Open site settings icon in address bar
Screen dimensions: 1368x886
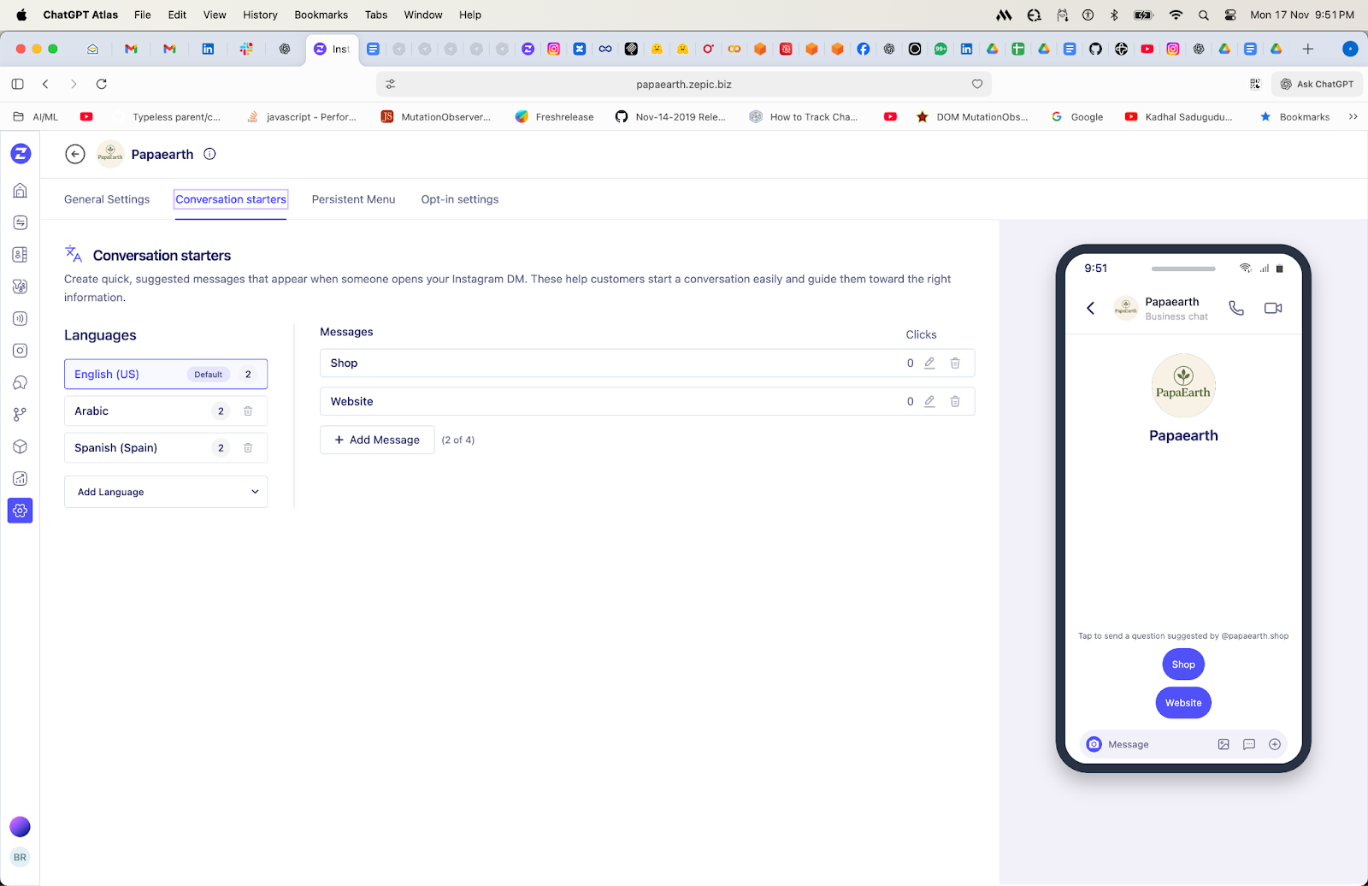(391, 84)
